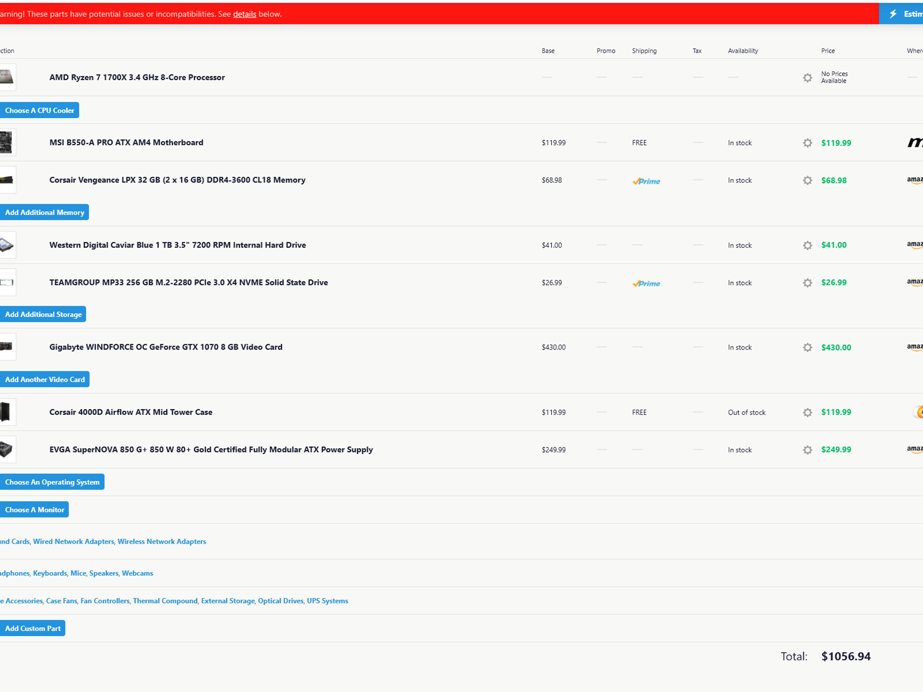Image resolution: width=923 pixels, height=692 pixels.
Task: Open Corsair Vengeance LPX 32 GB memory link
Action: [x=177, y=180]
